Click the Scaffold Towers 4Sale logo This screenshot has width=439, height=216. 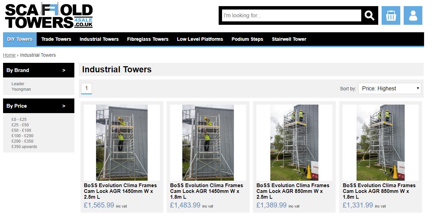49,16
